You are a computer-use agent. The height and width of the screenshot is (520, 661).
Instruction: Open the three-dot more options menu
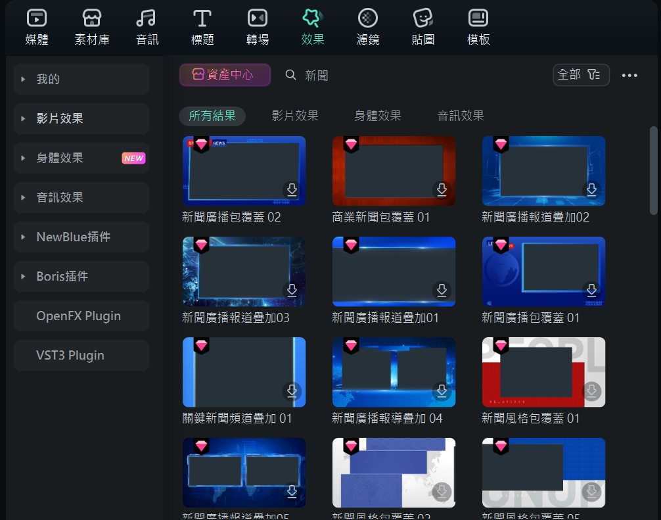tap(629, 76)
